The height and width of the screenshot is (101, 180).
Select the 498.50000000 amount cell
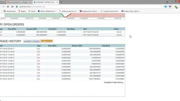click(x=42, y=32)
